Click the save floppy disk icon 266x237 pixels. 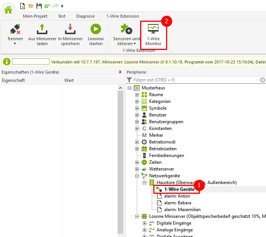coord(39,6)
